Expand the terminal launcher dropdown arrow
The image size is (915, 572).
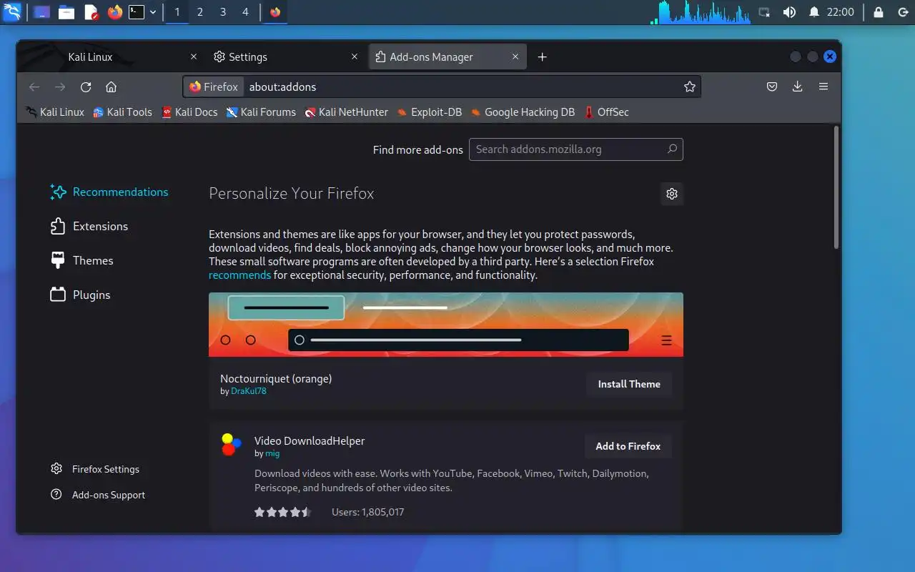[153, 12]
